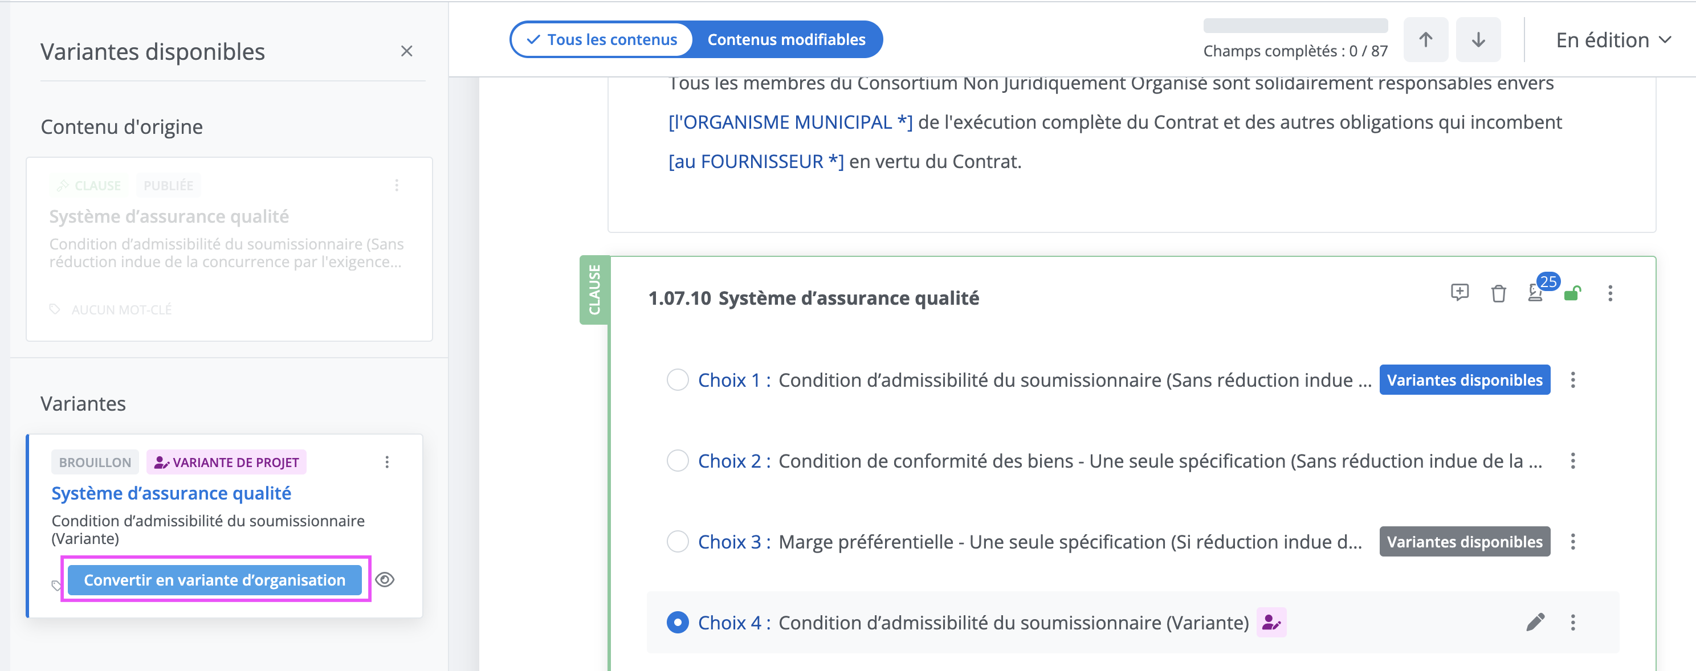Viewport: 1696px width, 671px height.
Task: Open the variant card three-dot menu
Action: 387,462
